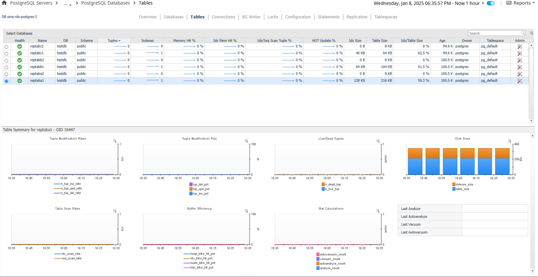Screen dimensions: 538x277
Task: Select the reptabc1 radio button
Action: [6, 54]
